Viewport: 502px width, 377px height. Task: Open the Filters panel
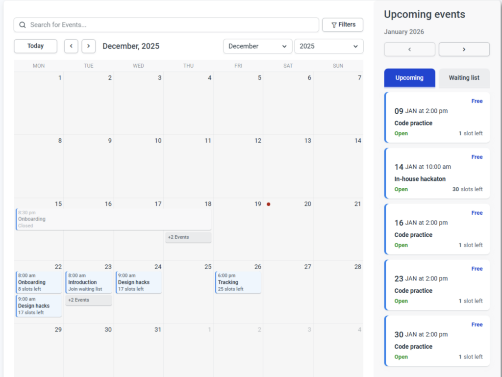pos(342,25)
